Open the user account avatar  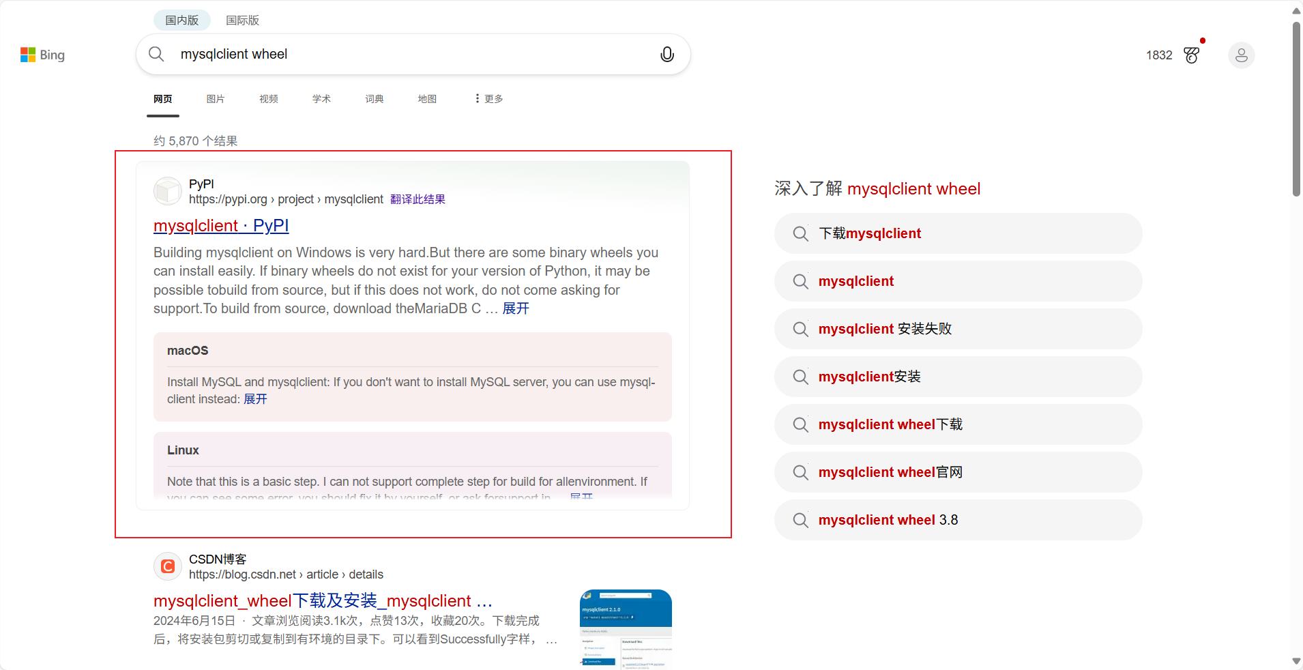[1241, 55]
